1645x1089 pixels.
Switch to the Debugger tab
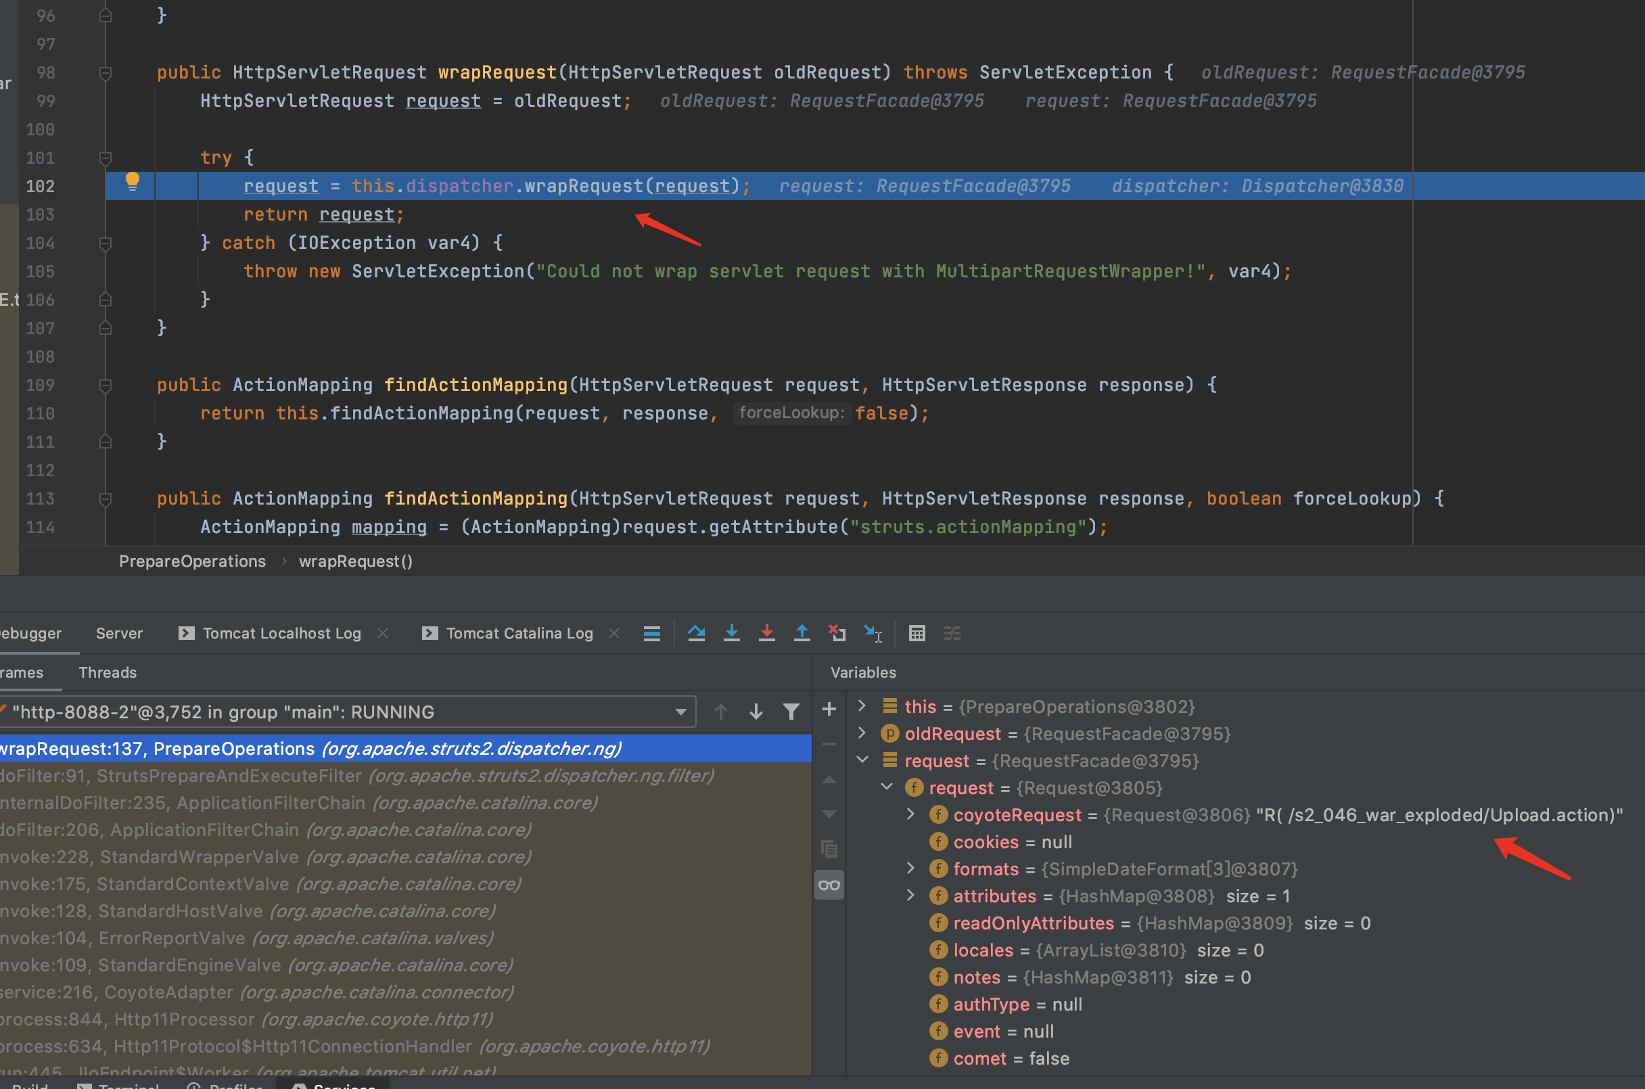point(30,632)
